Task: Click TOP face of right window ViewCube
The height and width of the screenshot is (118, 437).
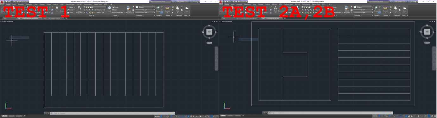Action: tap(427, 32)
